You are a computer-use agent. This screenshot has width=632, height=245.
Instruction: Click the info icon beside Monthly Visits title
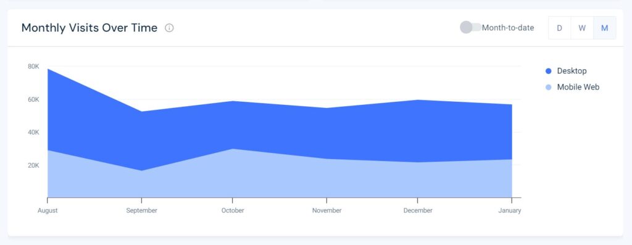click(169, 28)
